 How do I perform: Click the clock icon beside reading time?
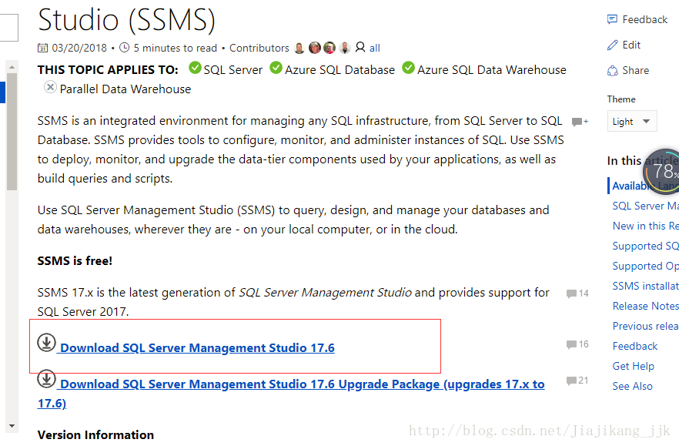point(124,47)
